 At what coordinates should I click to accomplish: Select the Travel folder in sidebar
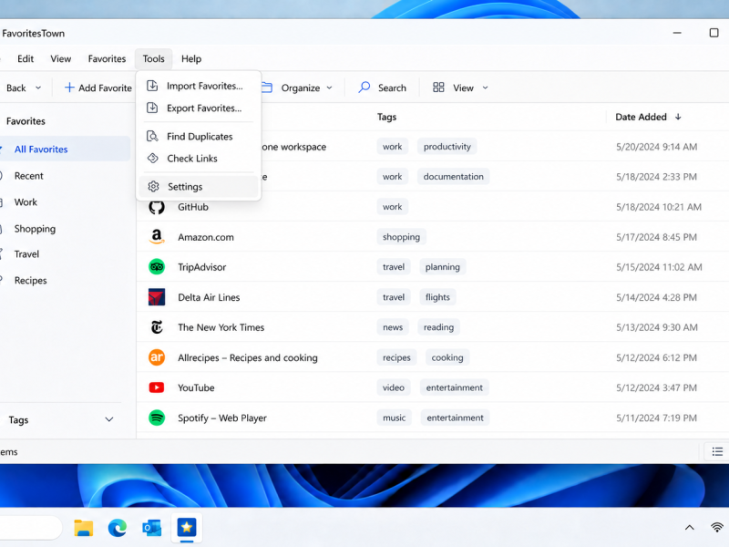pyautogui.click(x=26, y=254)
